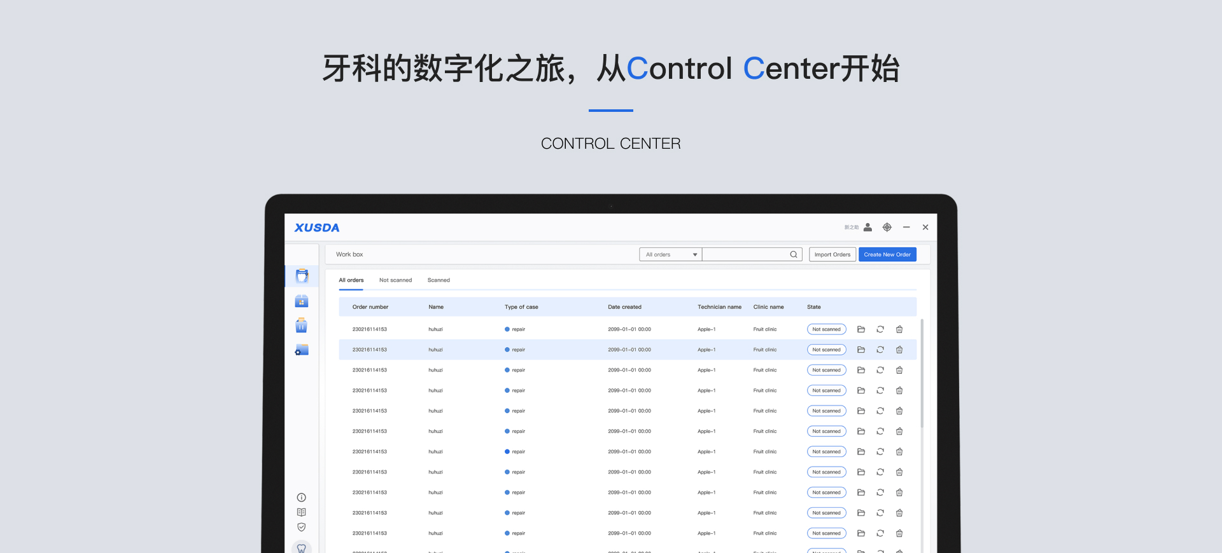Click the shield check icon in sidebar

coord(302,527)
